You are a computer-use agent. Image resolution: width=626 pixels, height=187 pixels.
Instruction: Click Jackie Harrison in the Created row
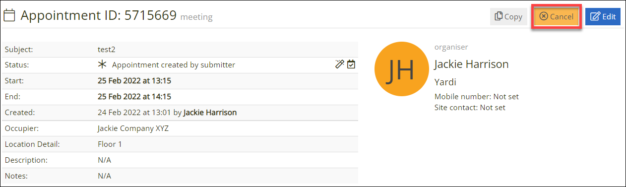pos(210,113)
